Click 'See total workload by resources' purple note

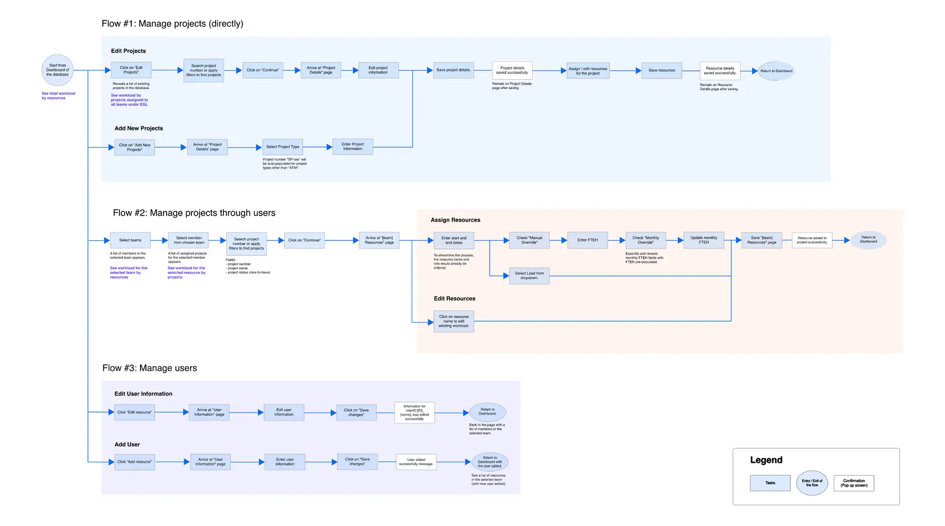[58, 96]
